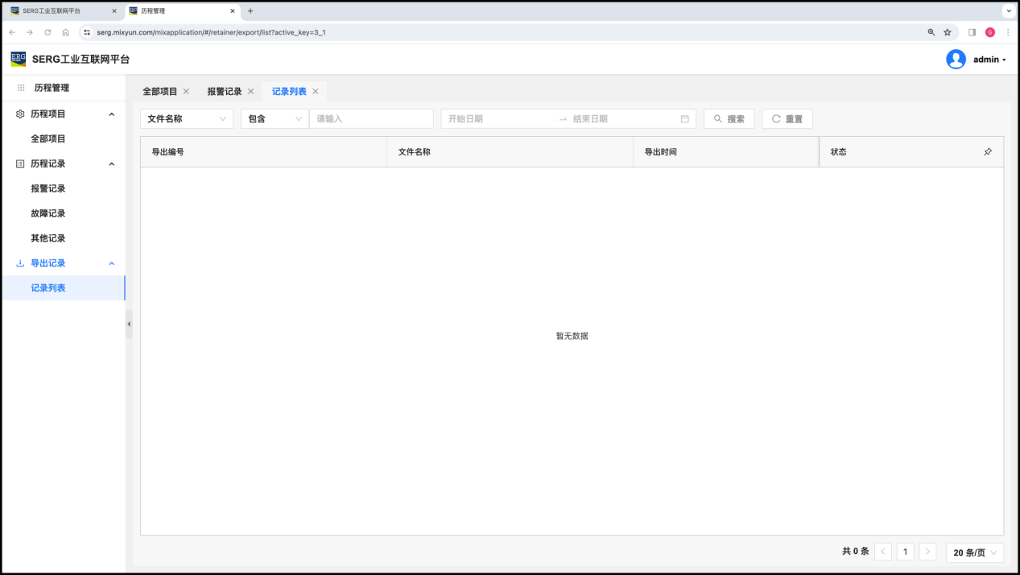Viewport: 1020px width, 575px height.
Task: Collapse the 导出记录 sidebar group
Action: coord(112,263)
